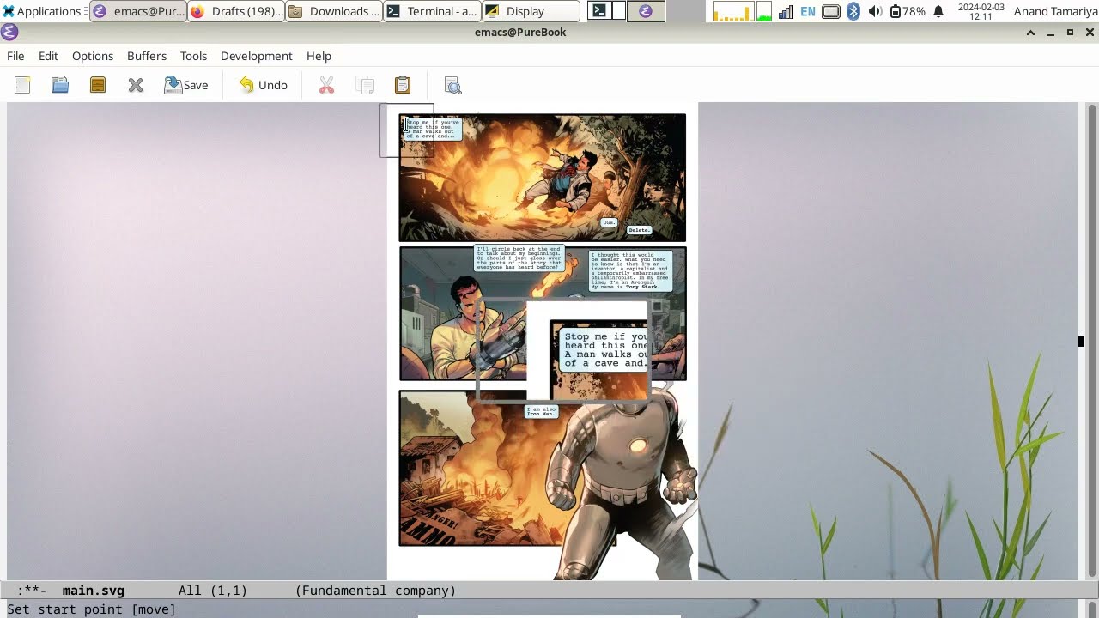Screen dimensions: 1099x618
Task: Click the top comic panel with explosion
Action: point(543,178)
